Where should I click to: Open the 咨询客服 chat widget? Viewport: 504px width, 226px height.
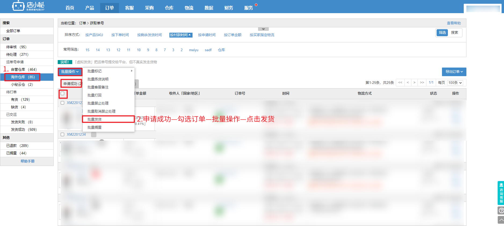pos(501,193)
